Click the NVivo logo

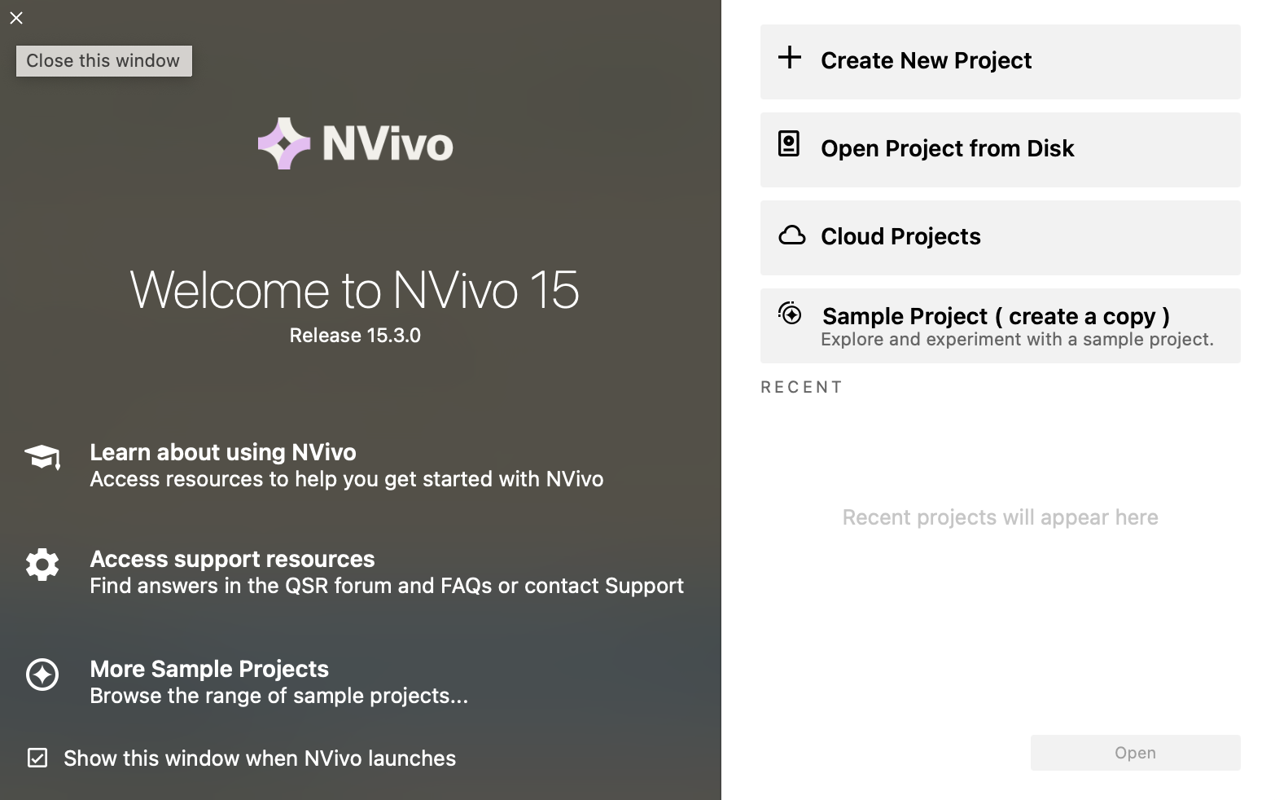tap(355, 143)
